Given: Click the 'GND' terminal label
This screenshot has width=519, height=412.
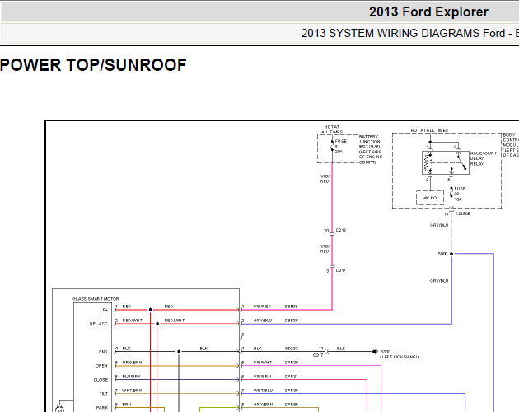Looking at the screenshot, I should pos(103,352).
